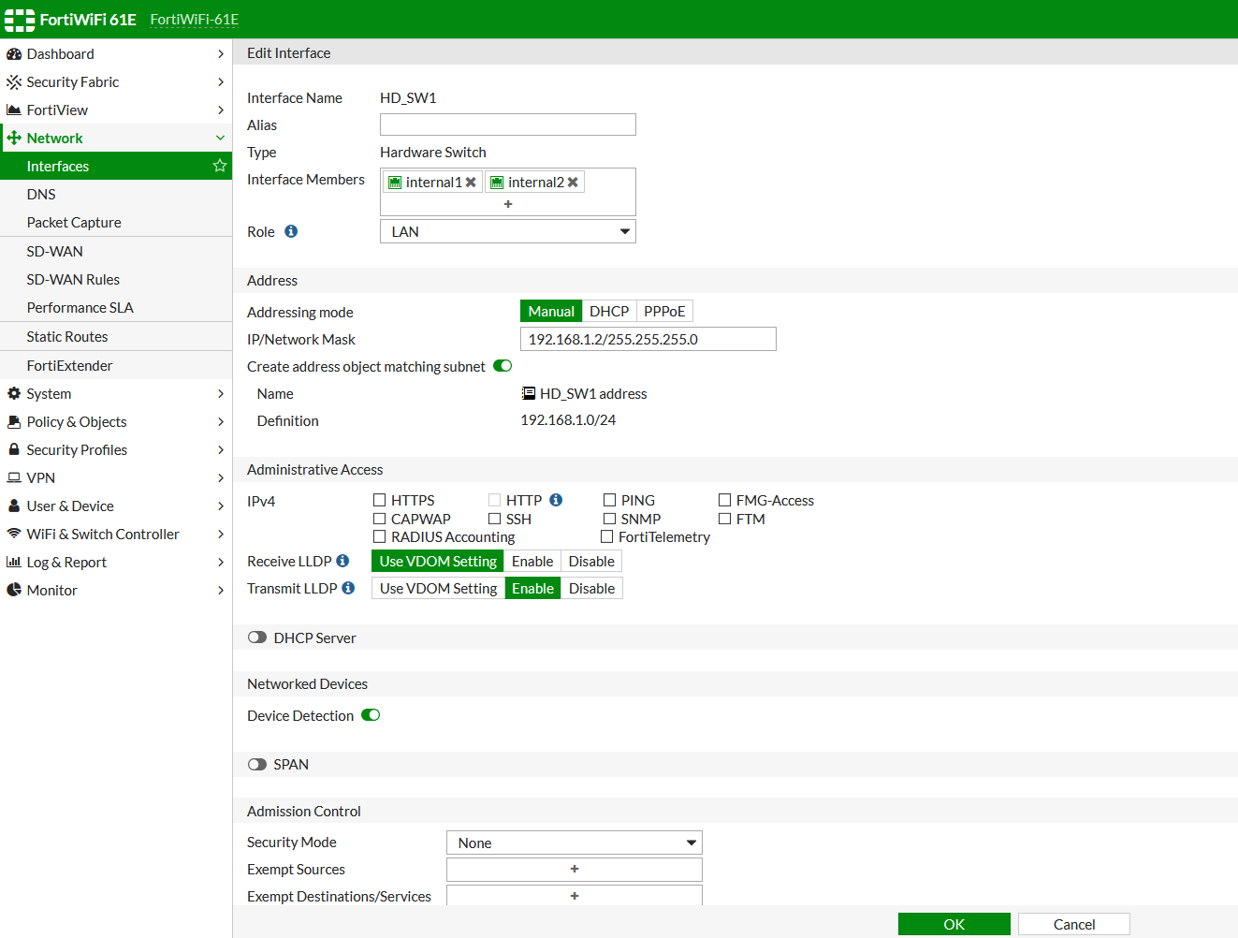Remove internal2 from Interface Members

574,182
